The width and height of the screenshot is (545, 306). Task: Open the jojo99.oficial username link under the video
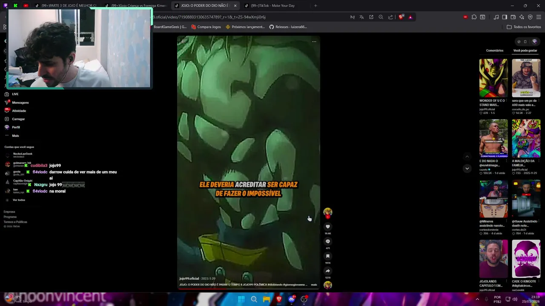[x=189, y=278]
